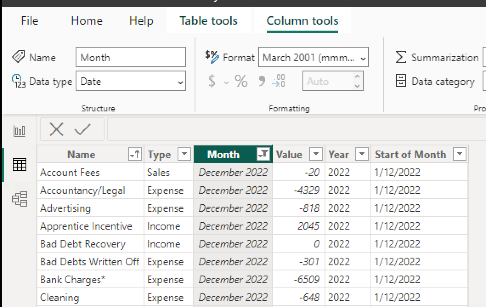Apply percentage format icon
Viewport: 486px width, 307px height.
pos(241,81)
